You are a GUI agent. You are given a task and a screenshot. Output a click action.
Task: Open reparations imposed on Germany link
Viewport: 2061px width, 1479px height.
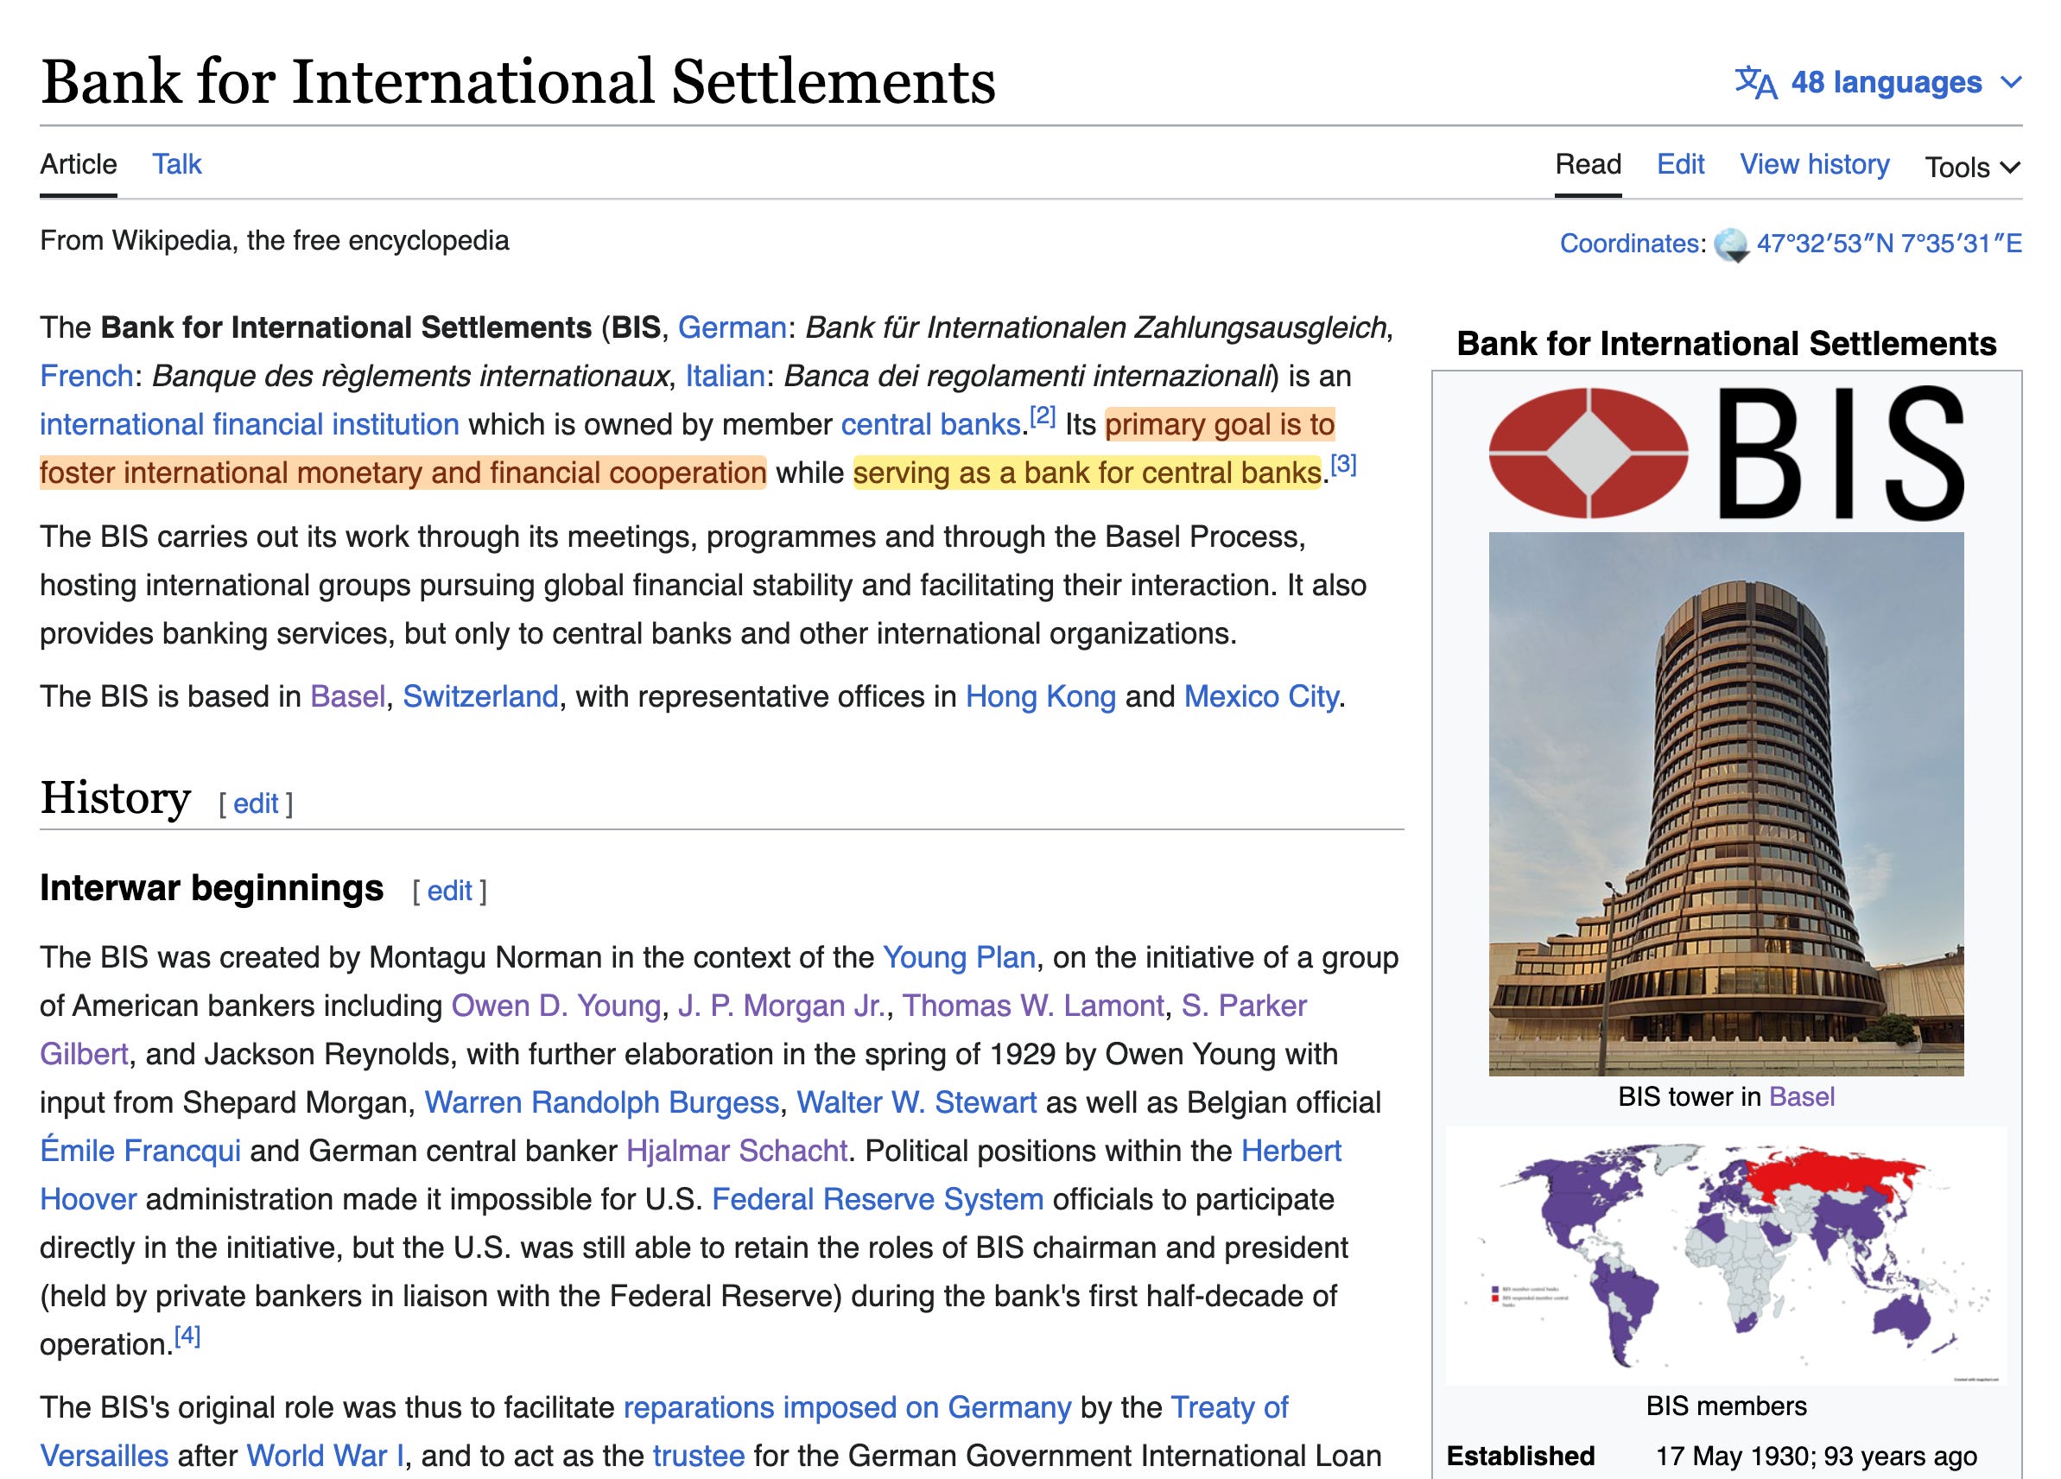point(847,1407)
